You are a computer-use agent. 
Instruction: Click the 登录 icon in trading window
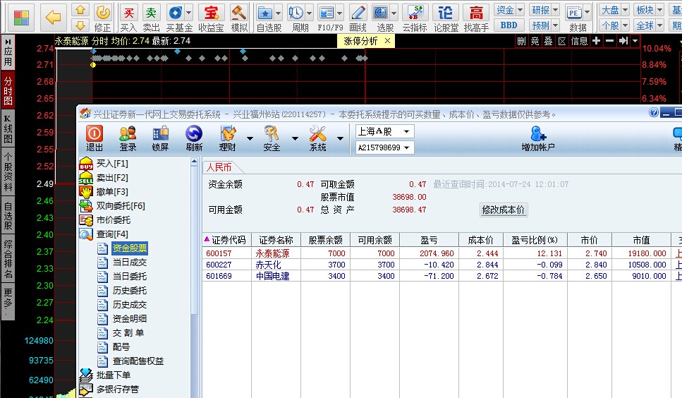128,138
